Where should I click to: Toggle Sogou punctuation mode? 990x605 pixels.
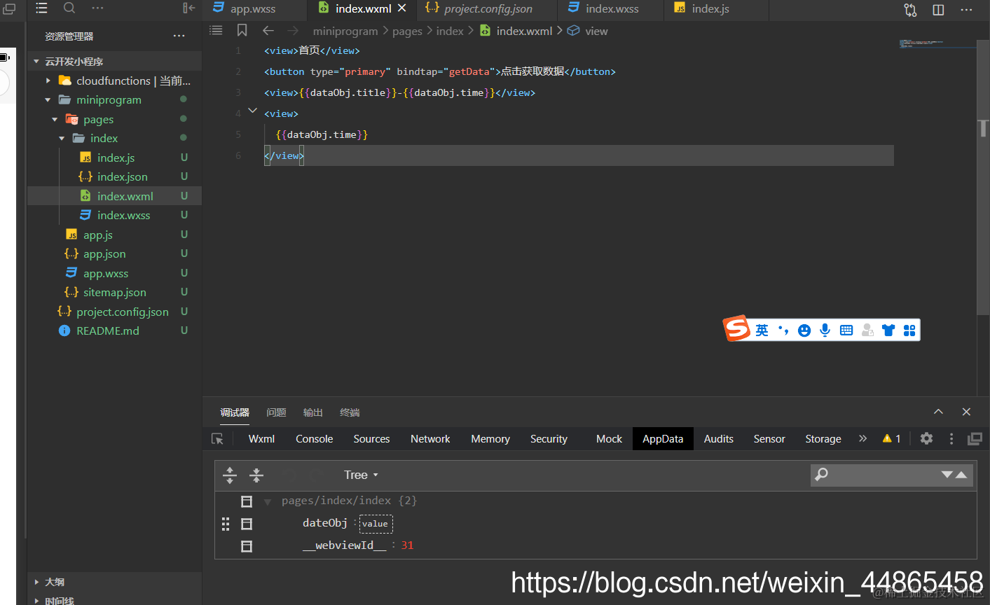pyautogui.click(x=783, y=331)
